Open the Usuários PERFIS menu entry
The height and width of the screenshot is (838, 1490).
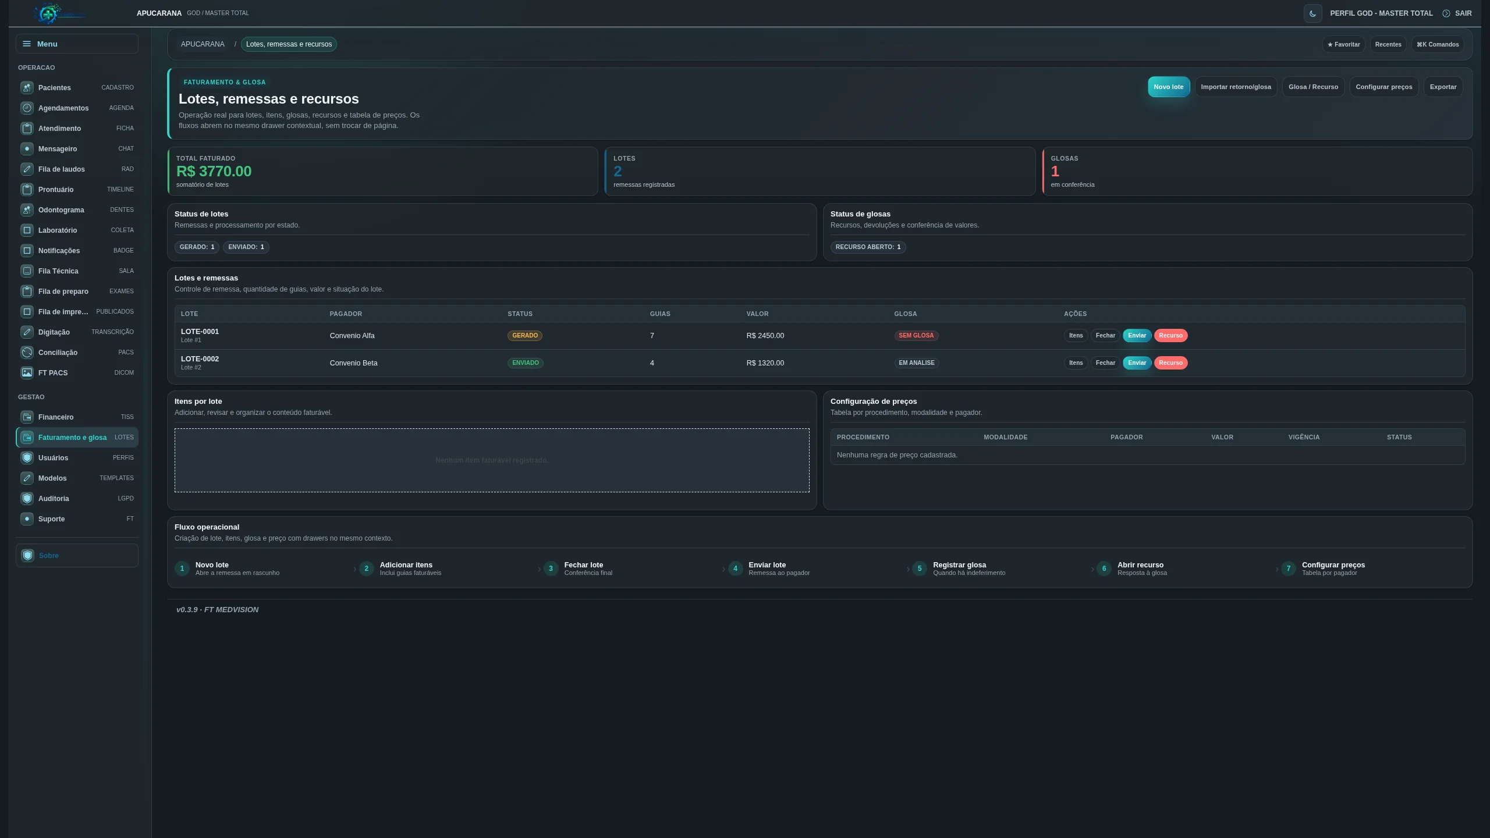(x=77, y=458)
